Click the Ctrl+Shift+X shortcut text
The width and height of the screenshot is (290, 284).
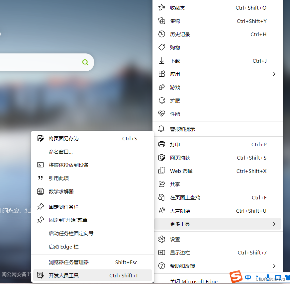[x=251, y=171]
